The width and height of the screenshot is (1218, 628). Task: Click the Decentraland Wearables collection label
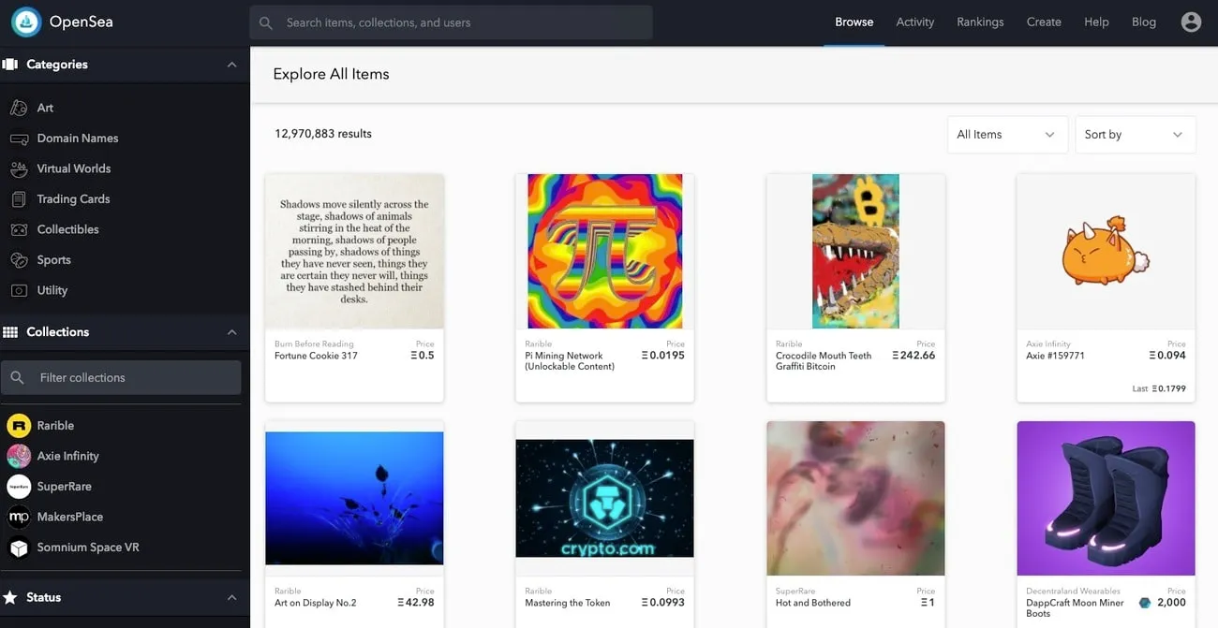point(1073,591)
